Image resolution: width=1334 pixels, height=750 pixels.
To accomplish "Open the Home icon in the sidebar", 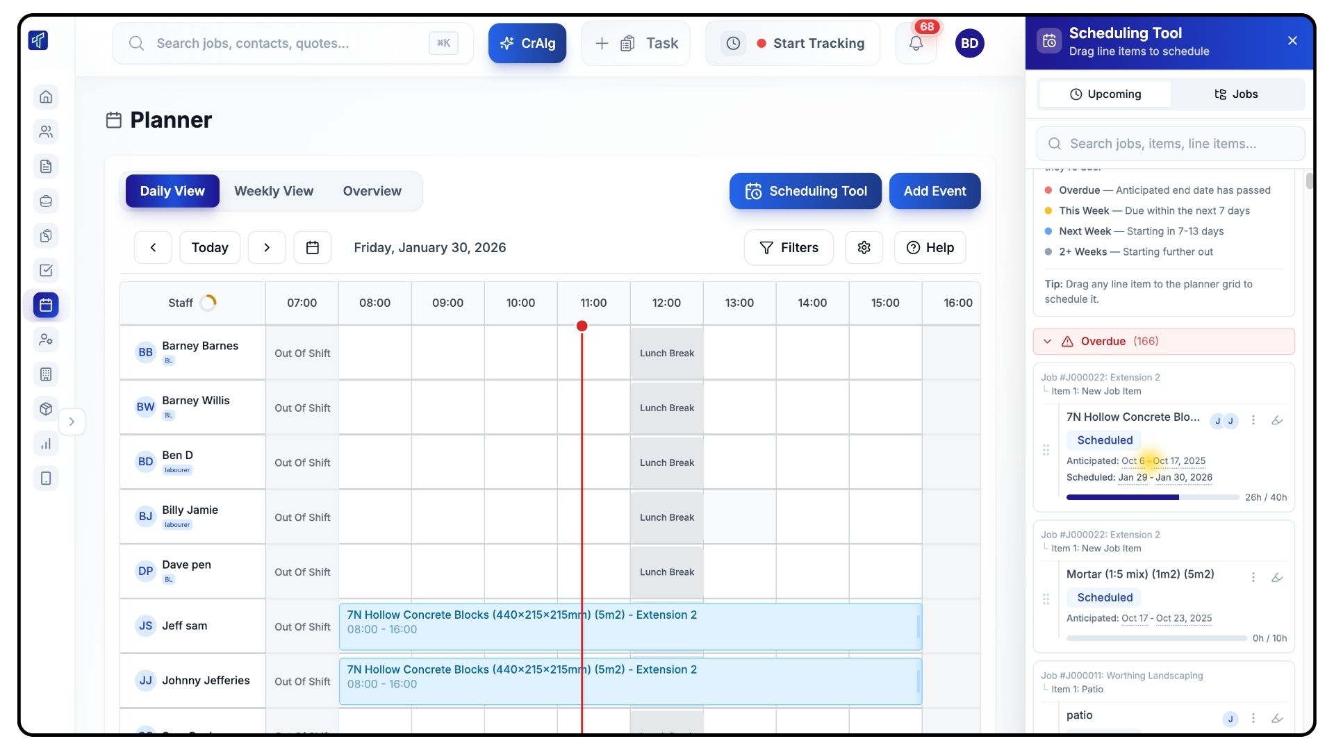I will pyautogui.click(x=46, y=97).
